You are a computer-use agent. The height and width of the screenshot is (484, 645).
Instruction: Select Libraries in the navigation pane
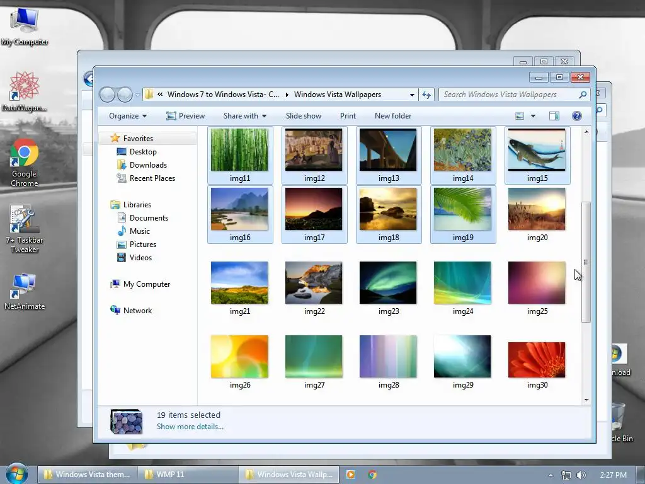pyautogui.click(x=137, y=205)
